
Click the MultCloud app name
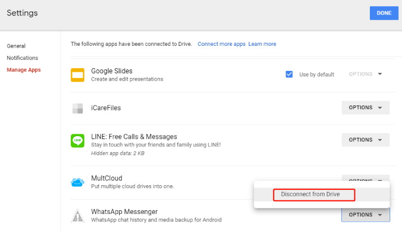click(107, 178)
